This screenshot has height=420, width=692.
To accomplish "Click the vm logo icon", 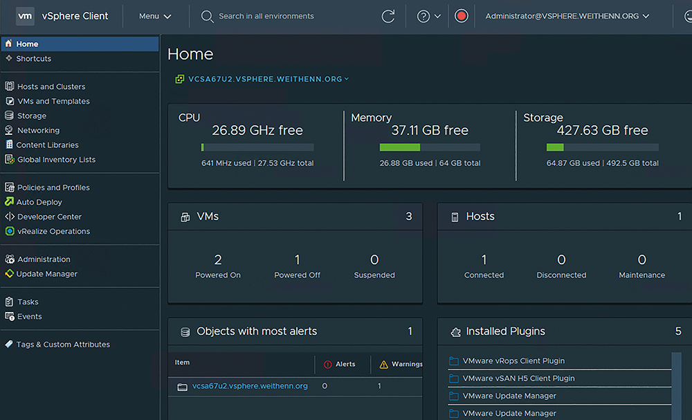I will (25, 17).
